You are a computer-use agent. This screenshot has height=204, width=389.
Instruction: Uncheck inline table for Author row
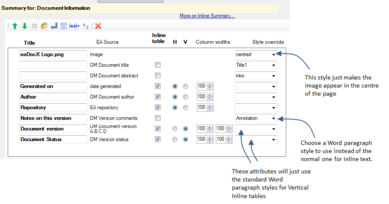[158, 96]
